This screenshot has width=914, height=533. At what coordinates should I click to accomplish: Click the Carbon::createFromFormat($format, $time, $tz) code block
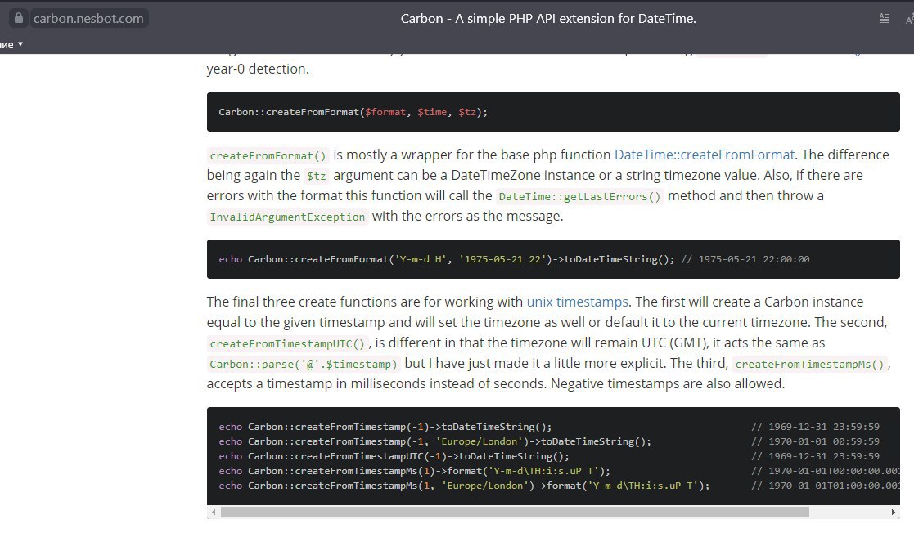coord(353,112)
